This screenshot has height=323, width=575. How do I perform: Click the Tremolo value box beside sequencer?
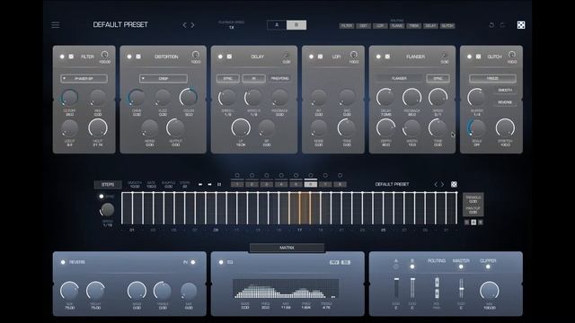(473, 199)
